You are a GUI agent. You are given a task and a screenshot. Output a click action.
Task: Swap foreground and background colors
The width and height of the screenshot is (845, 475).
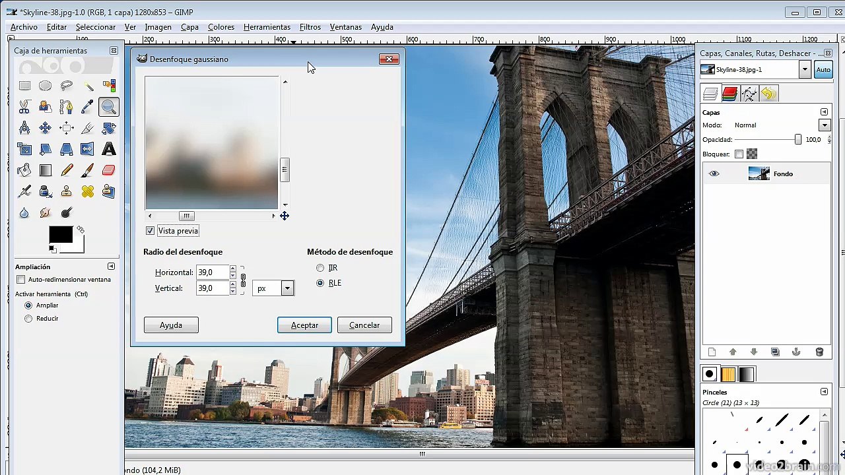pyautogui.click(x=80, y=230)
